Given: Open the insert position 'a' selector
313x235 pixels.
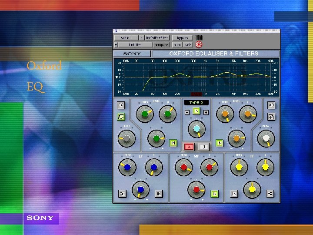Looking at the screenshot, I should tap(142, 37).
